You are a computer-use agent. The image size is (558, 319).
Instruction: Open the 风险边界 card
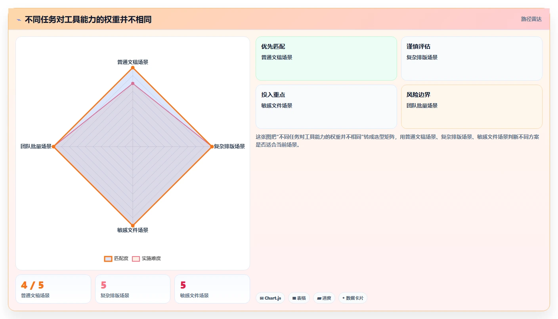pyautogui.click(x=472, y=107)
